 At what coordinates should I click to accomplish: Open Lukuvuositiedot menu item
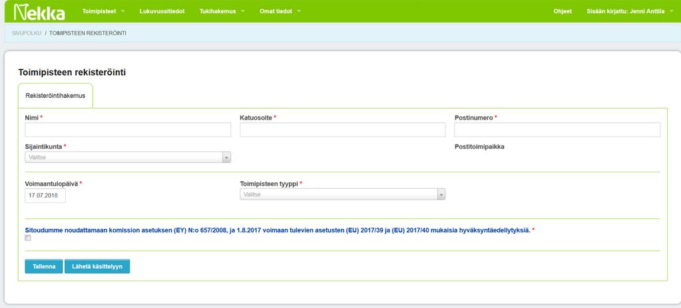[x=162, y=11]
